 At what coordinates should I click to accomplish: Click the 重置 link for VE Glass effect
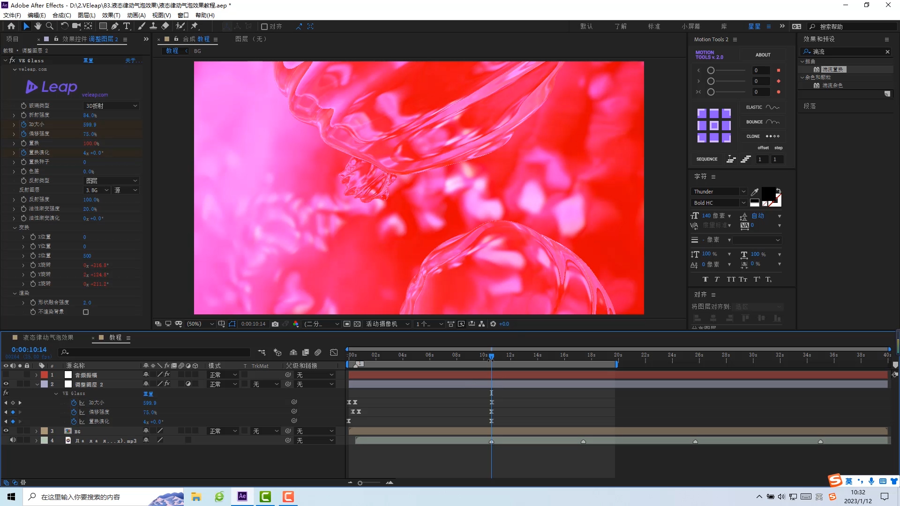(x=88, y=60)
